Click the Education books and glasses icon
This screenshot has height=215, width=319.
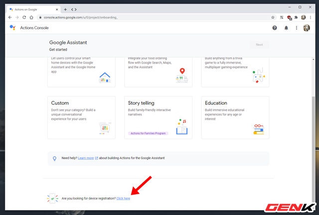[259, 129]
